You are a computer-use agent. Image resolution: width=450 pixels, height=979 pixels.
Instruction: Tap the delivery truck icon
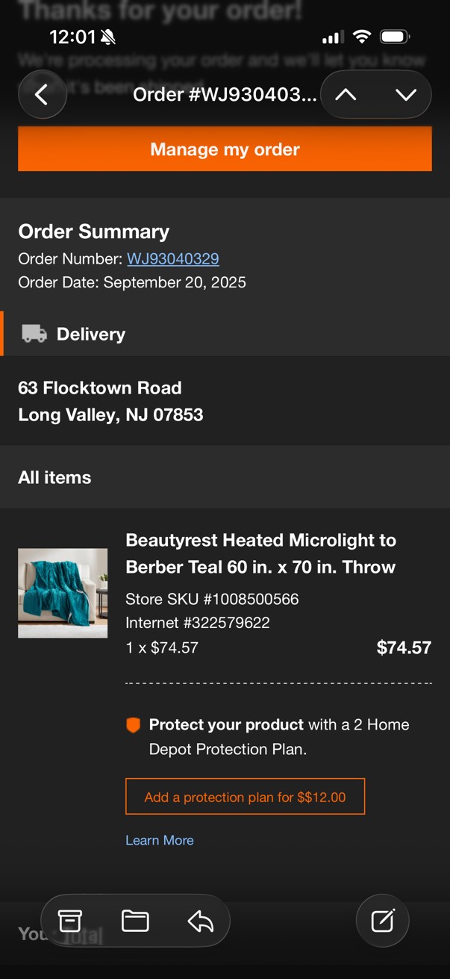(34, 334)
